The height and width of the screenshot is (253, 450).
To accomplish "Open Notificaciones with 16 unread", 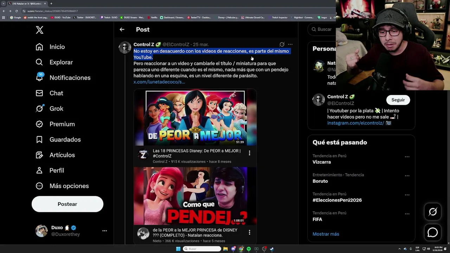I will (x=63, y=78).
